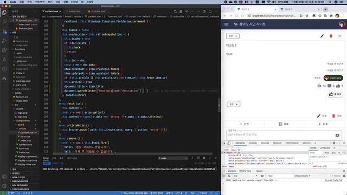The image size is (347, 195).
Task: Open the browser extensions puzzle icon
Action: 331,16
